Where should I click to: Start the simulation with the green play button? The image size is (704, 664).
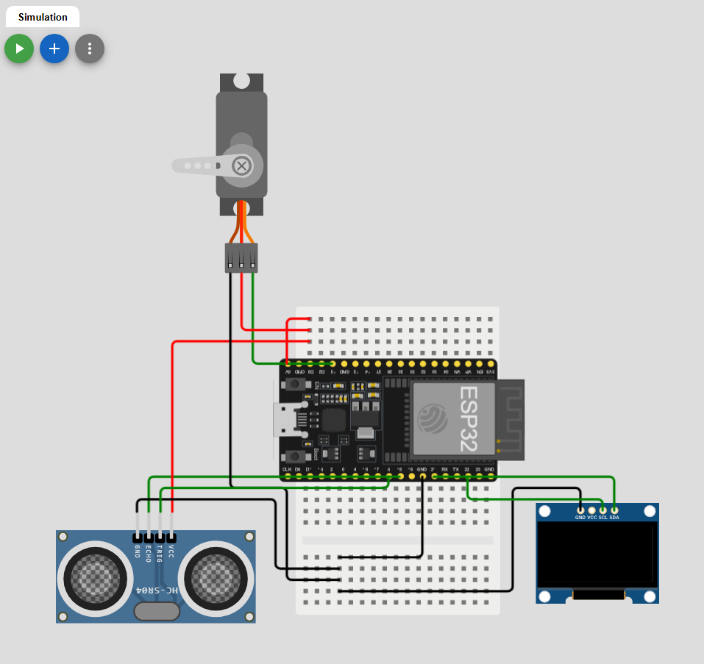click(19, 49)
